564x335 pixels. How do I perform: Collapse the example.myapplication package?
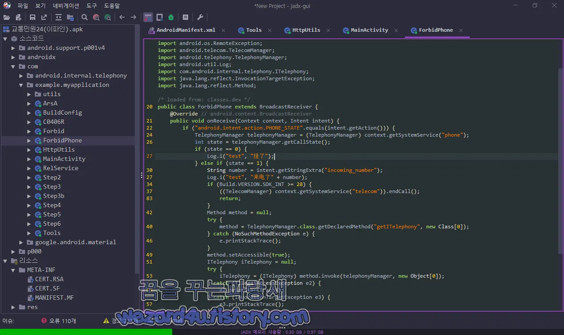click(21, 85)
